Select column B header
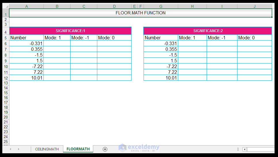 coord(57,7)
